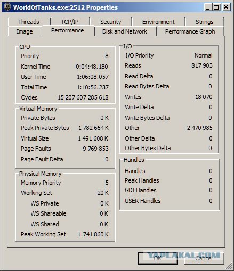Click the Read Bytes Delta label
Image resolution: width=234 pixels, height=271 pixels.
click(x=147, y=86)
